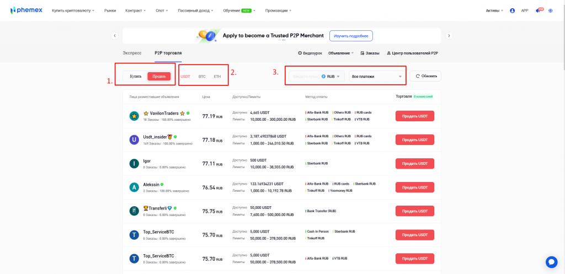Open Видеоурок video tutorial
Image resolution: width=565 pixels, height=274 pixels.
point(311,53)
